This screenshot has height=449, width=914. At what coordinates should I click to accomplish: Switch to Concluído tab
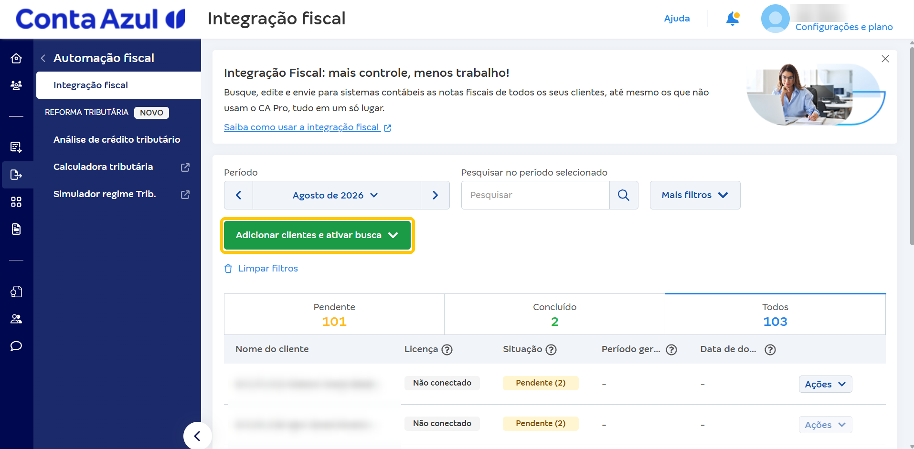554,314
